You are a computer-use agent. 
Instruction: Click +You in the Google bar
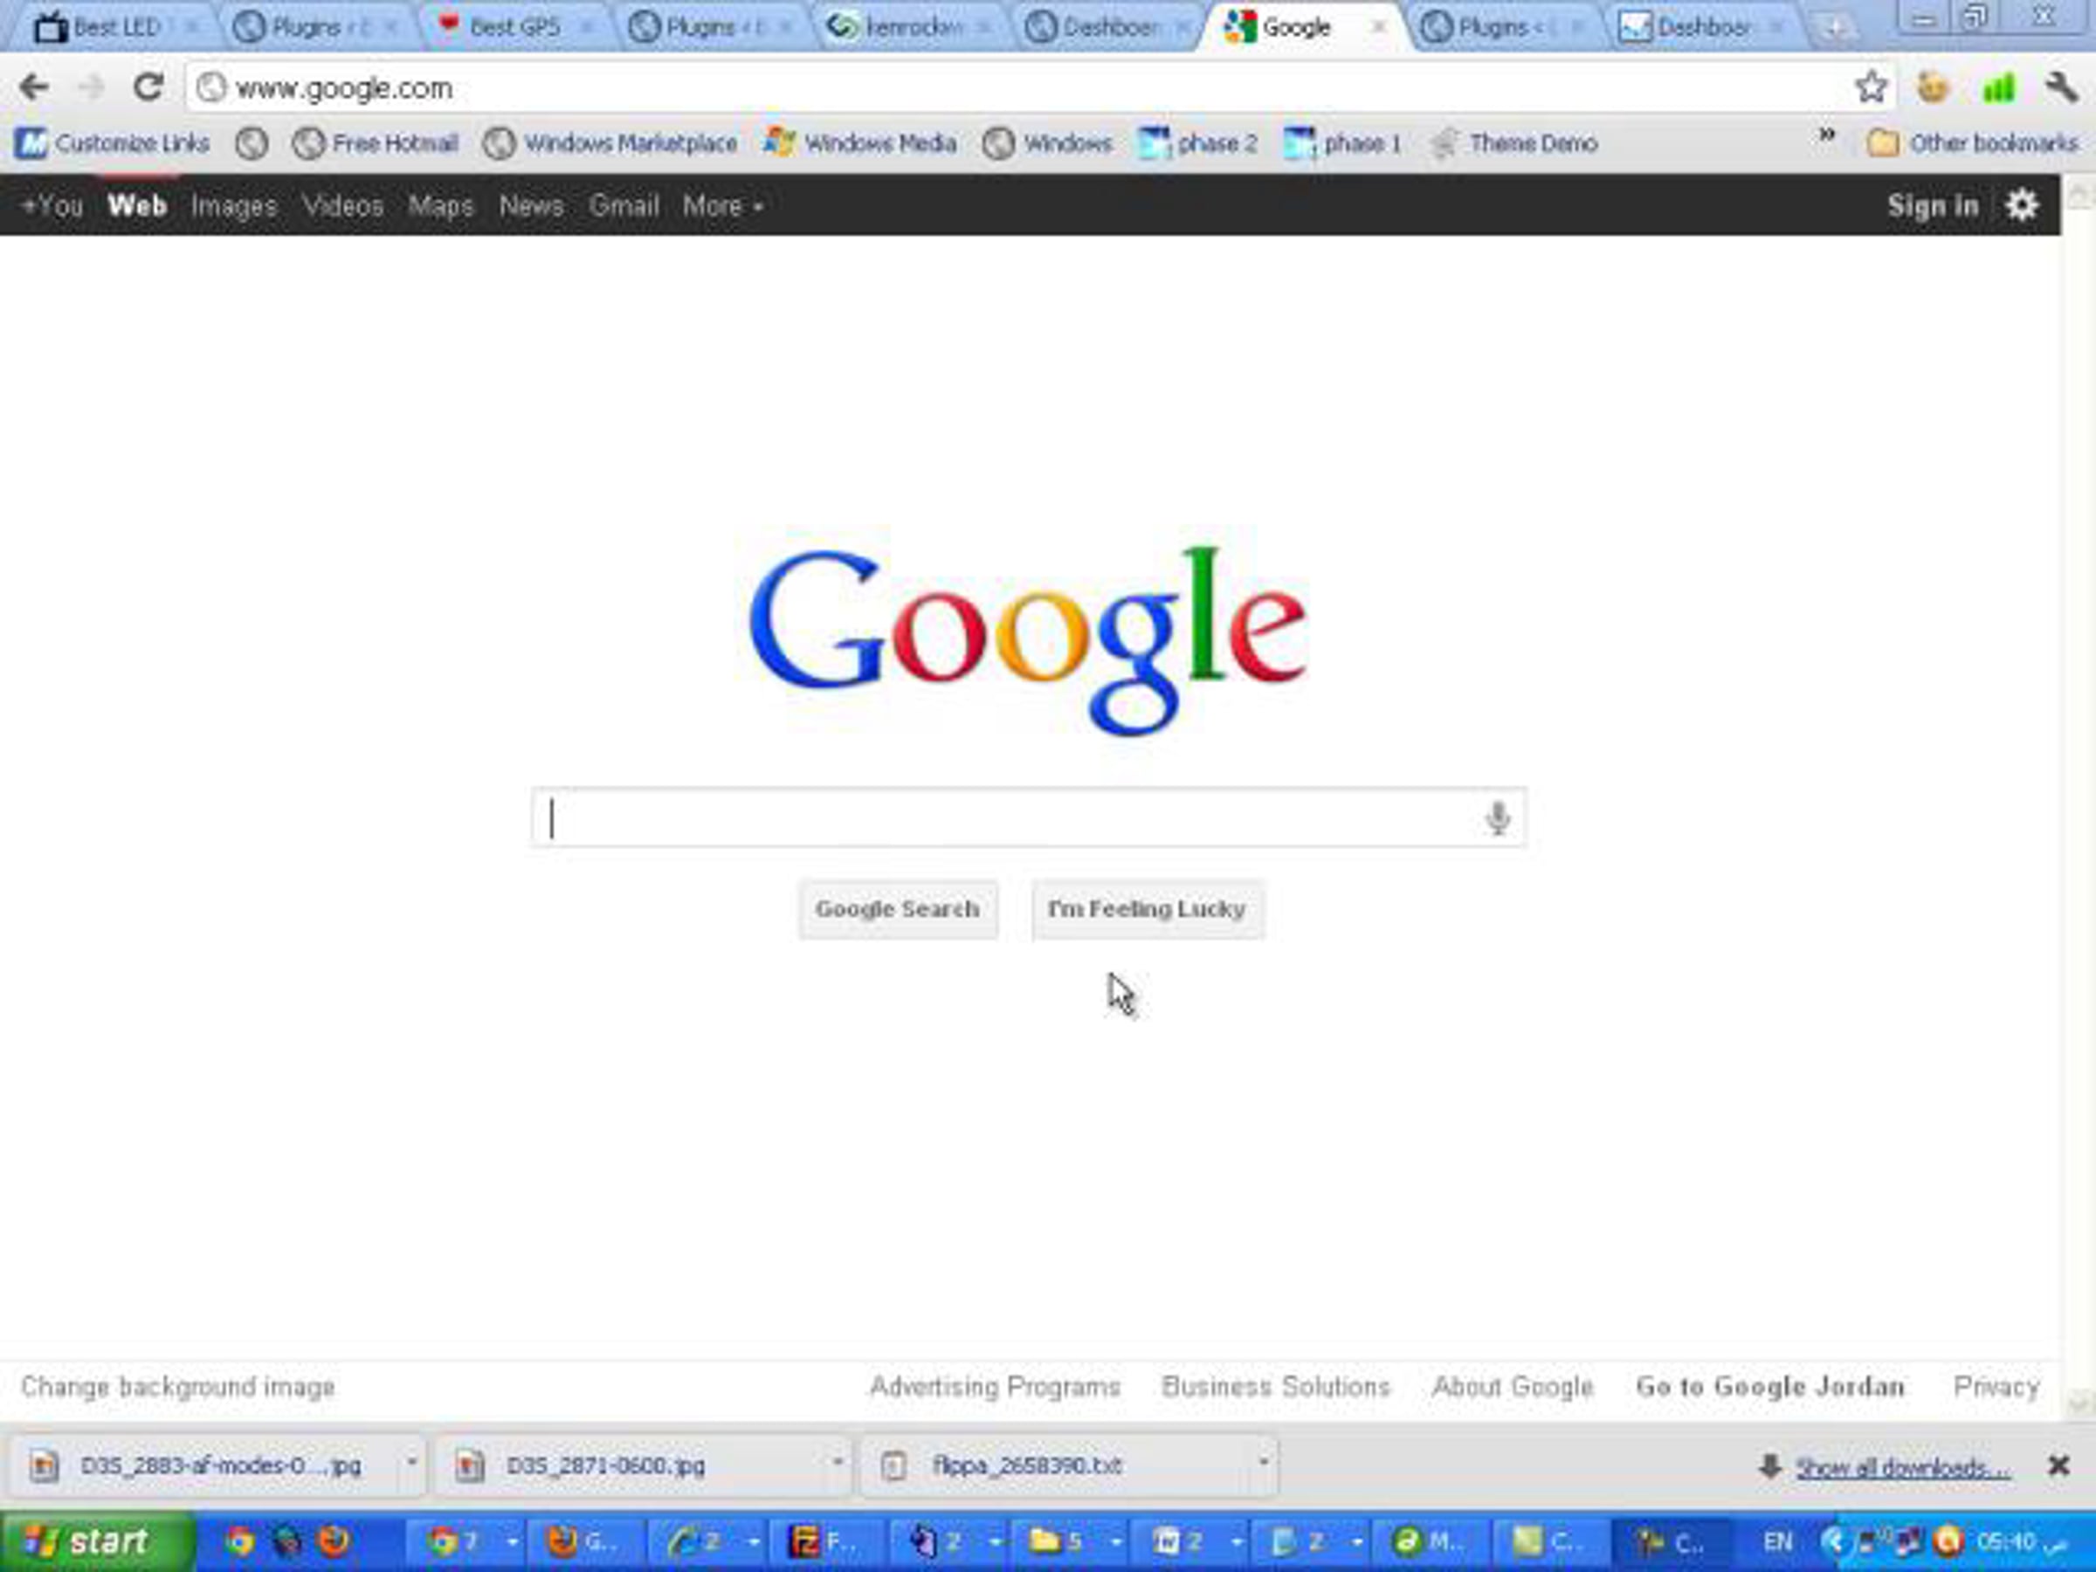(x=52, y=205)
